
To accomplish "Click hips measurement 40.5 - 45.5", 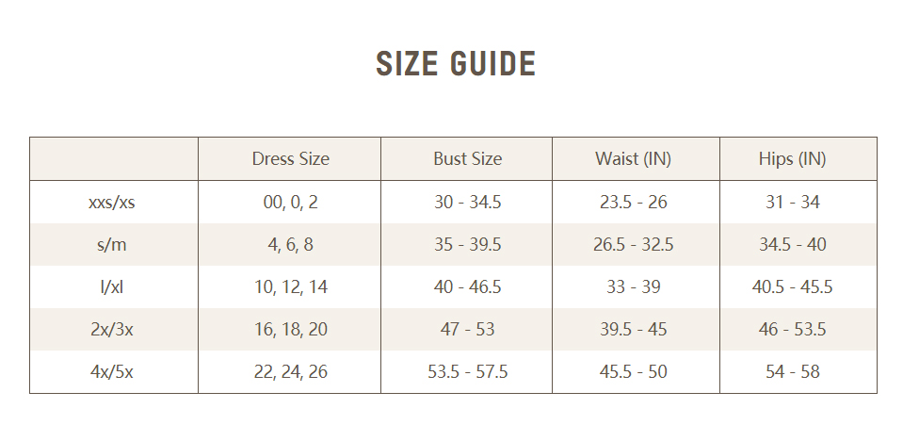I will 792,287.
